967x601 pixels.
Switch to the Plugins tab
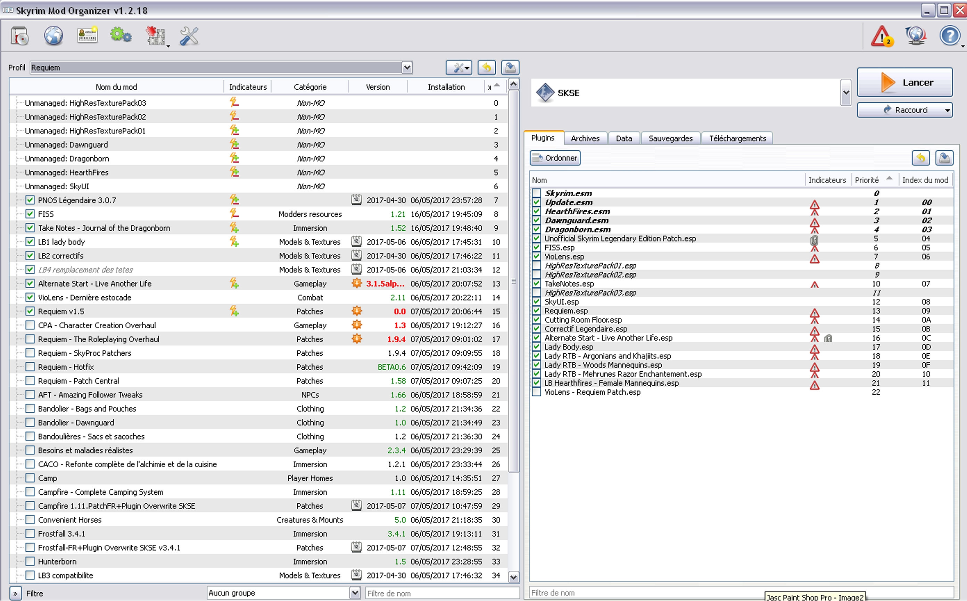pyautogui.click(x=543, y=138)
